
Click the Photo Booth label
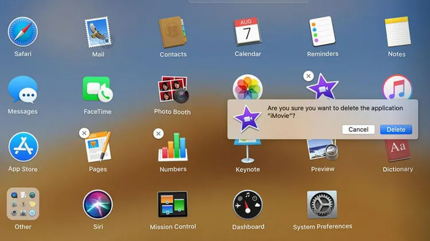[172, 112]
